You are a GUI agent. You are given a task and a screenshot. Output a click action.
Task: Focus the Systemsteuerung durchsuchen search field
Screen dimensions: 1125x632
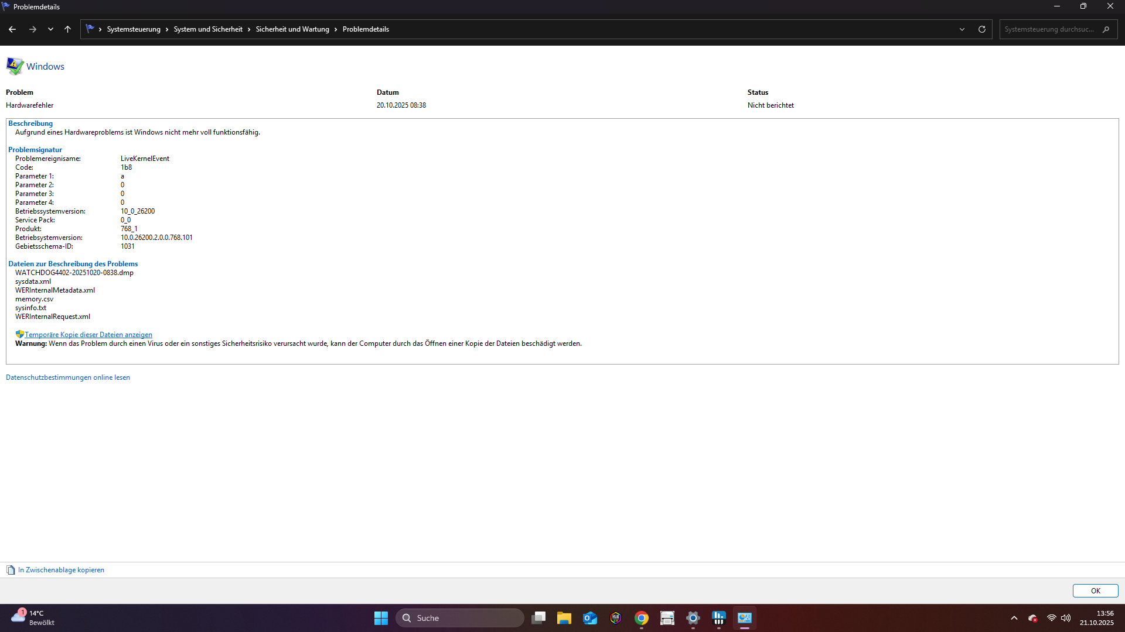pyautogui.click(x=1049, y=29)
